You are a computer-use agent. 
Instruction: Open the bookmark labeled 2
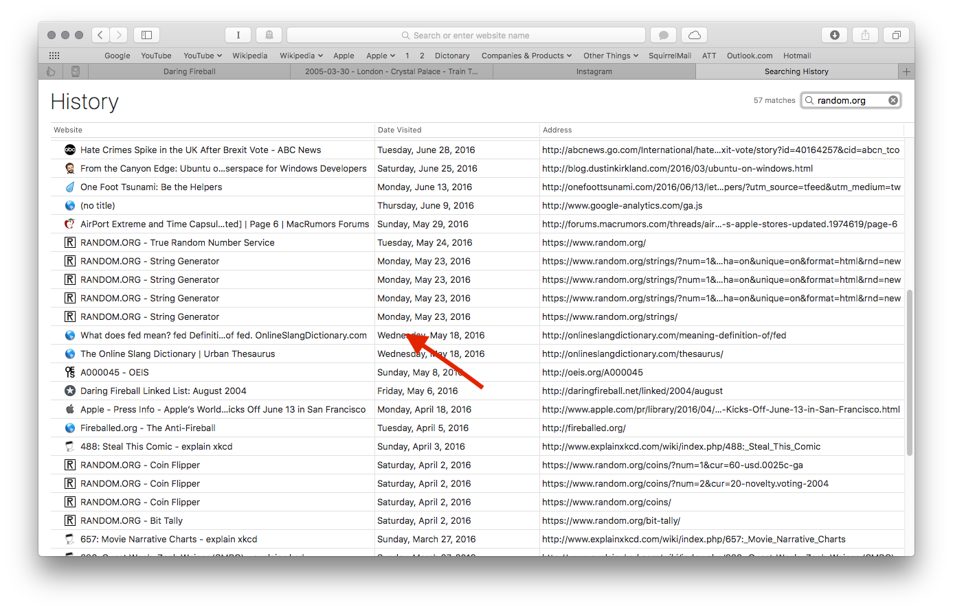422,56
